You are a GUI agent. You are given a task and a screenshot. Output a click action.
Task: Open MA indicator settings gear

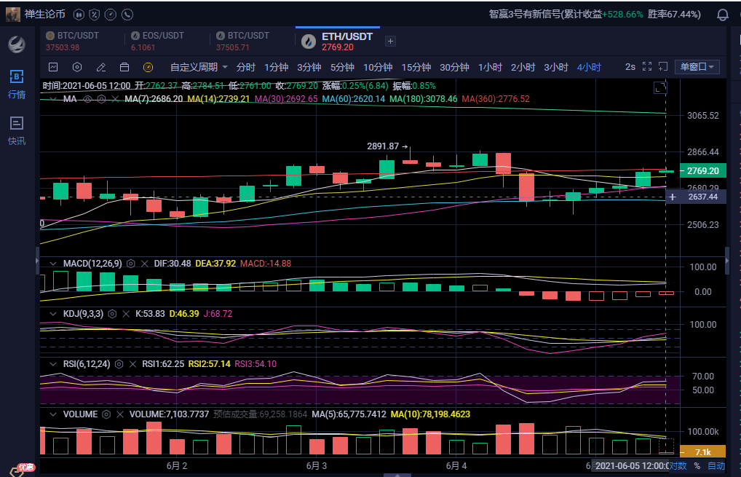pyautogui.click(x=102, y=99)
